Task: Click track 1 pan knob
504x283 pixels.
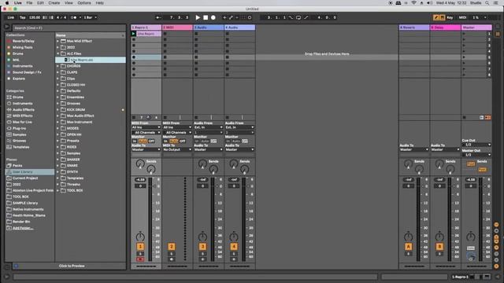Action: pos(140,237)
